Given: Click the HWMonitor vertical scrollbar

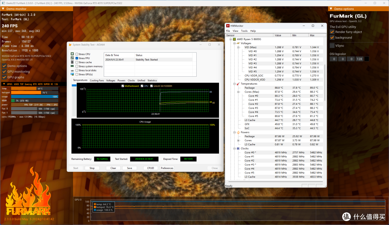Looking at the screenshot, I should click(325, 82).
